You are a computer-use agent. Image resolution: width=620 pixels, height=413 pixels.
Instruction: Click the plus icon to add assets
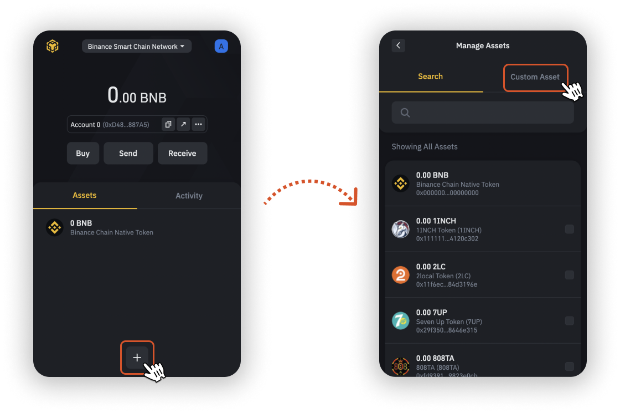pyautogui.click(x=137, y=358)
